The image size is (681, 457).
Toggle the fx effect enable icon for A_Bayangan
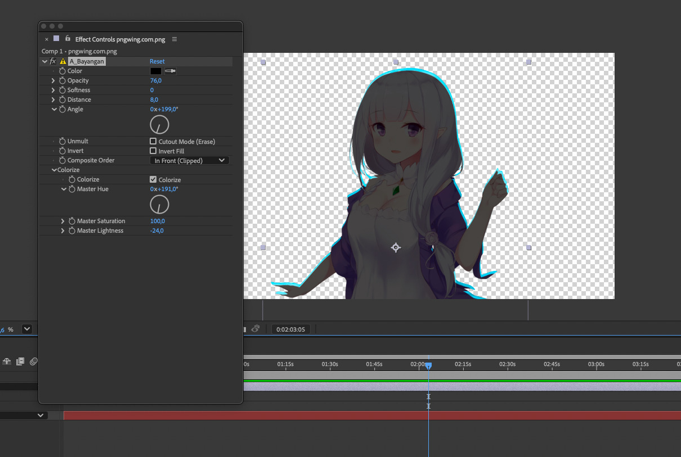tap(53, 61)
